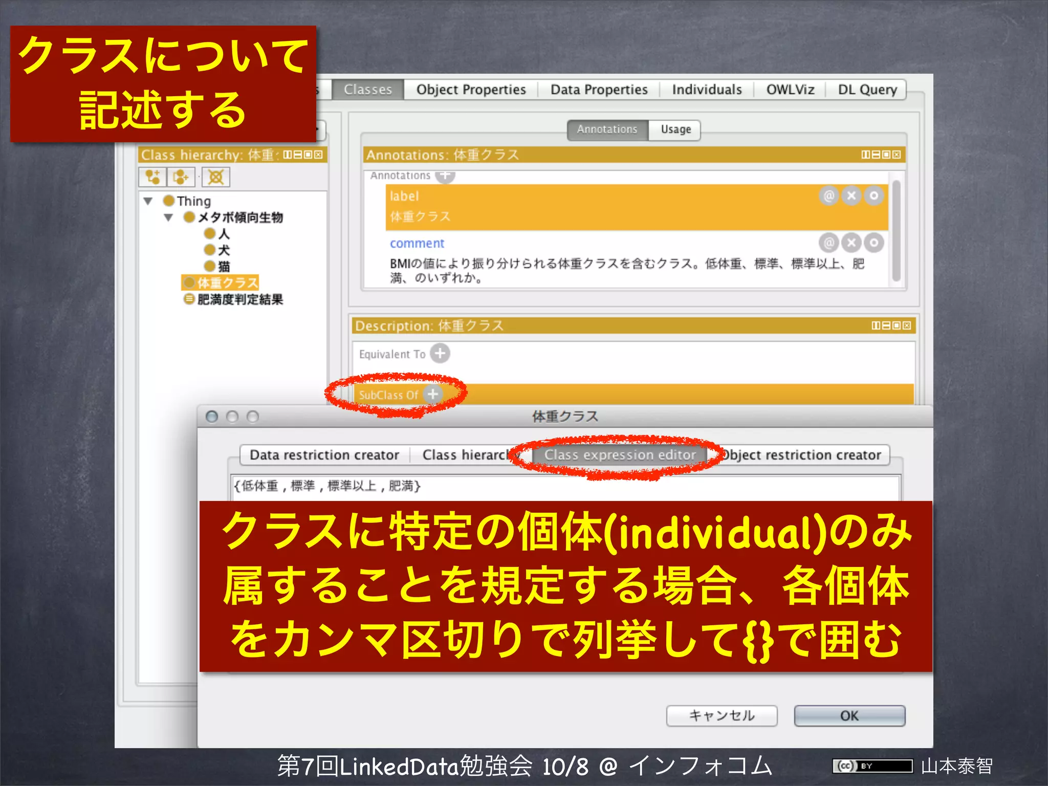Open the Data Properties tab
This screenshot has height=786, width=1048.
click(x=599, y=90)
